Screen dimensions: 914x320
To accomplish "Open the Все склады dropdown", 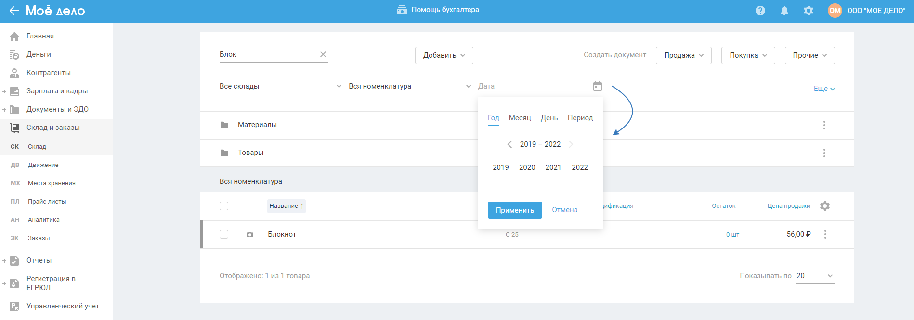I will click(x=281, y=86).
